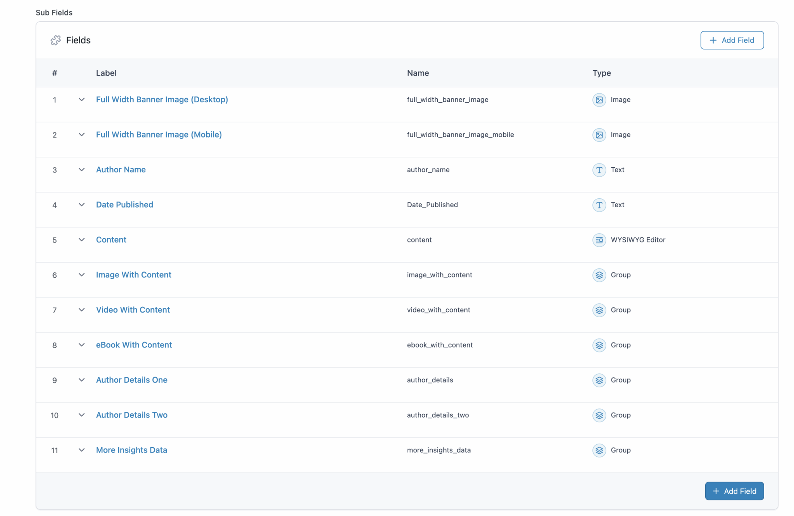
Task: Expand the Content field settings
Action: (81, 240)
